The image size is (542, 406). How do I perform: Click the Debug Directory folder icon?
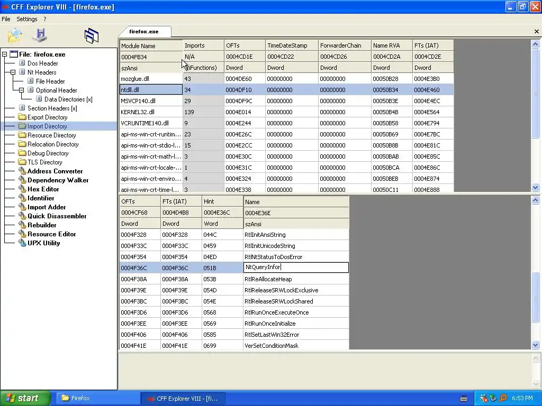pos(22,153)
